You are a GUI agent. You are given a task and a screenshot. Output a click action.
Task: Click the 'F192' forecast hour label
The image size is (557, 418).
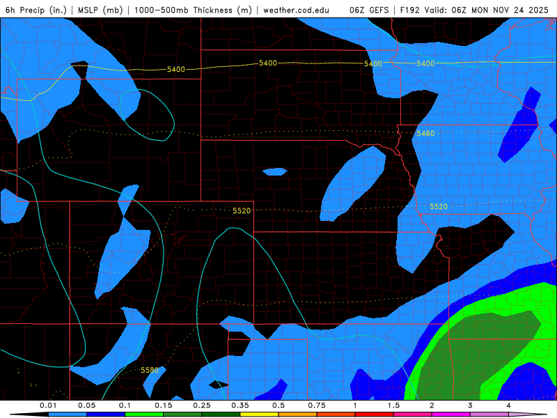[410, 10]
